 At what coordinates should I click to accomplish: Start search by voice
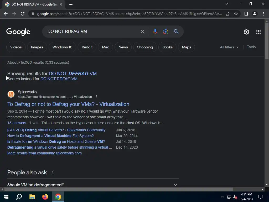(x=155, y=32)
